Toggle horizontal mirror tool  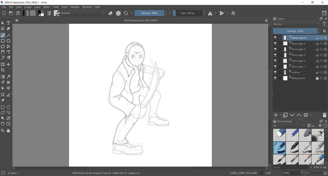(210, 13)
